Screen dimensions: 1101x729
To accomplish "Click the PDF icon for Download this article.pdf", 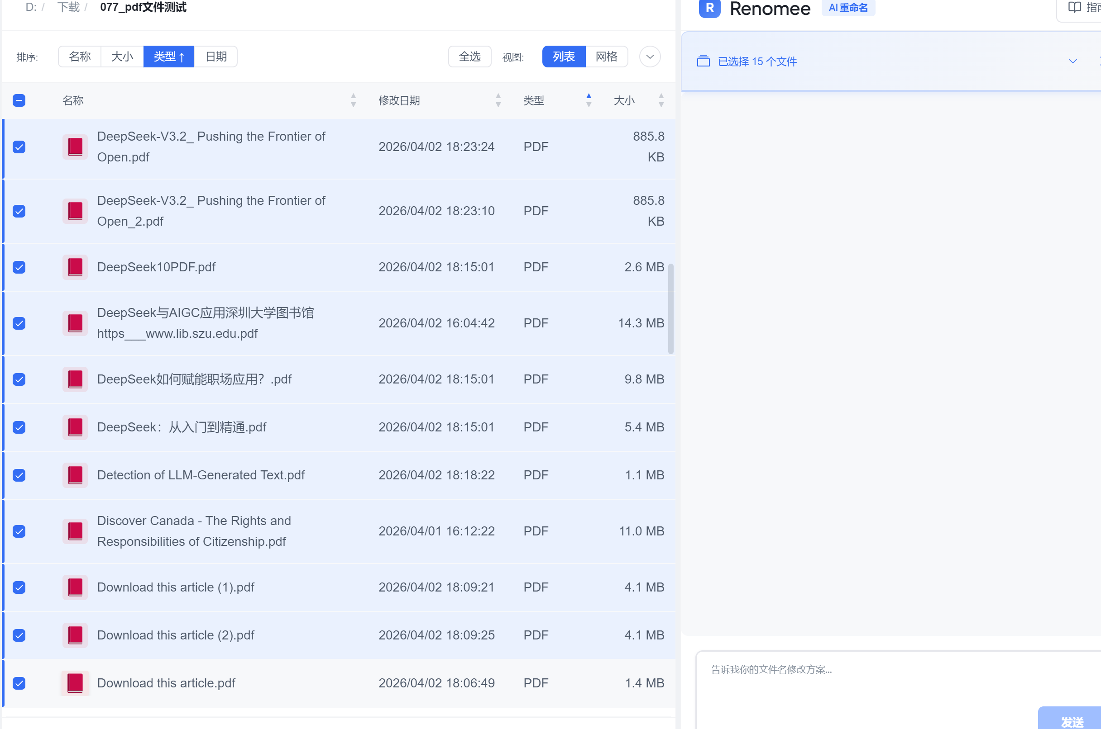I will pyautogui.click(x=75, y=683).
